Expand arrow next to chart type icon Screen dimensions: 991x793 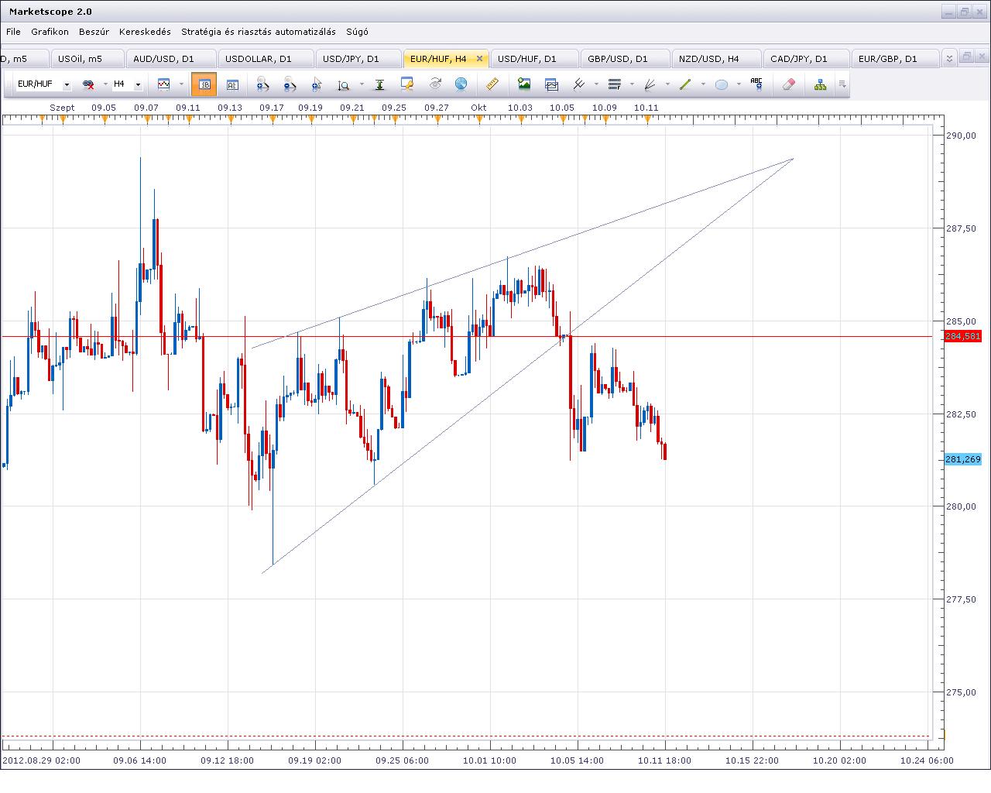181,84
